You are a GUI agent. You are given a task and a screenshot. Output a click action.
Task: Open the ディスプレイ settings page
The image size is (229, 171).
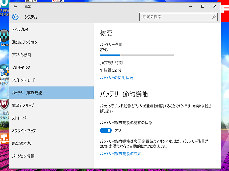(x=20, y=30)
